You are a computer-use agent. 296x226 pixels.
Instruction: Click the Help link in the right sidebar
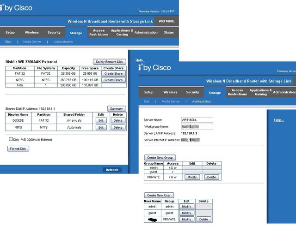coord(279,120)
